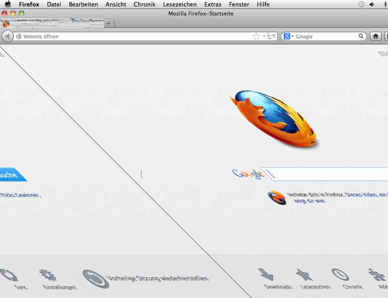The image size is (388, 298).
Task: Click the Time Machine menu bar icon
Action: [x=361, y=4]
